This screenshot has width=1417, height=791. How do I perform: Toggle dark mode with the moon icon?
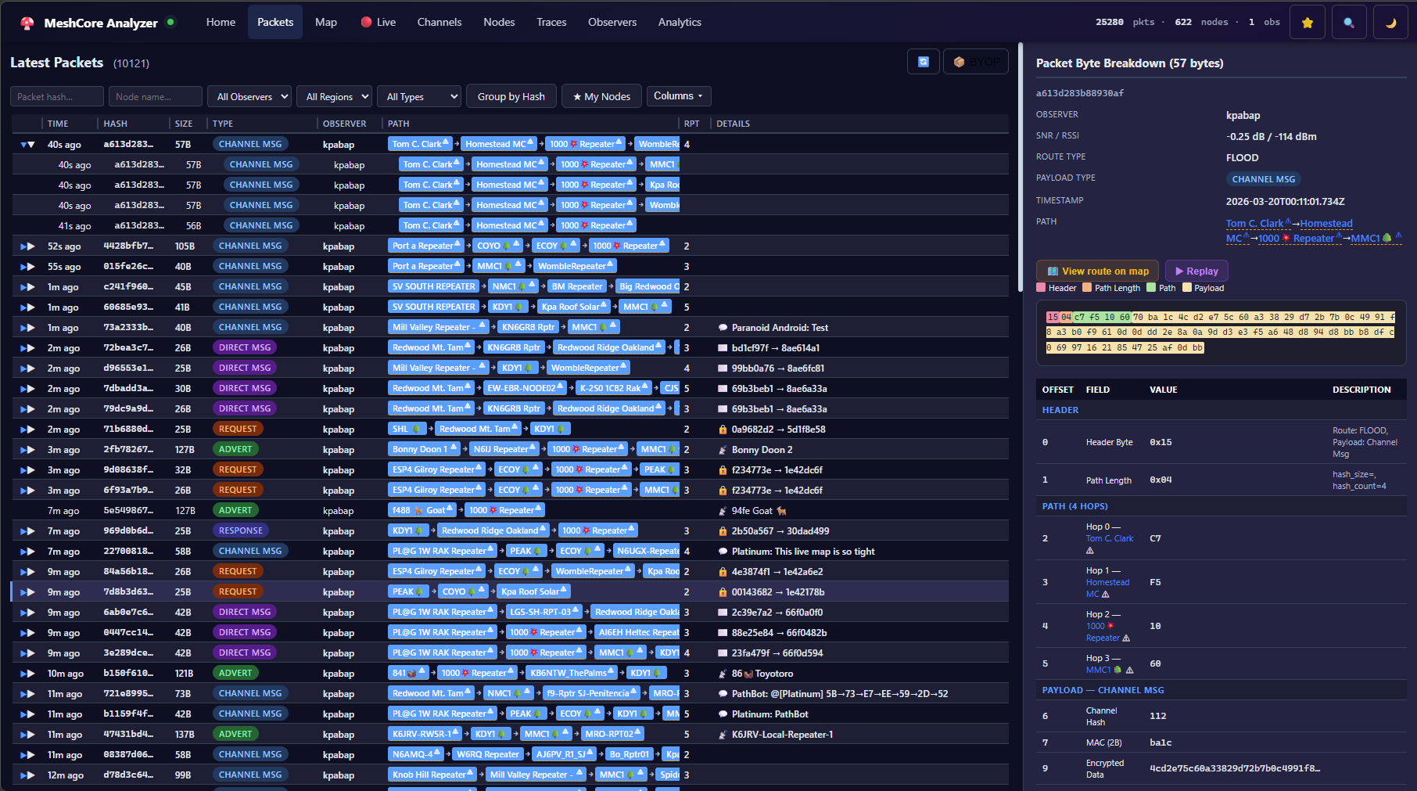tap(1390, 23)
